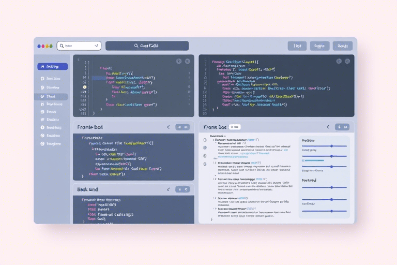397x265 pixels.
Task: Click the topmost round icon beside the document list
Action: tap(205, 140)
